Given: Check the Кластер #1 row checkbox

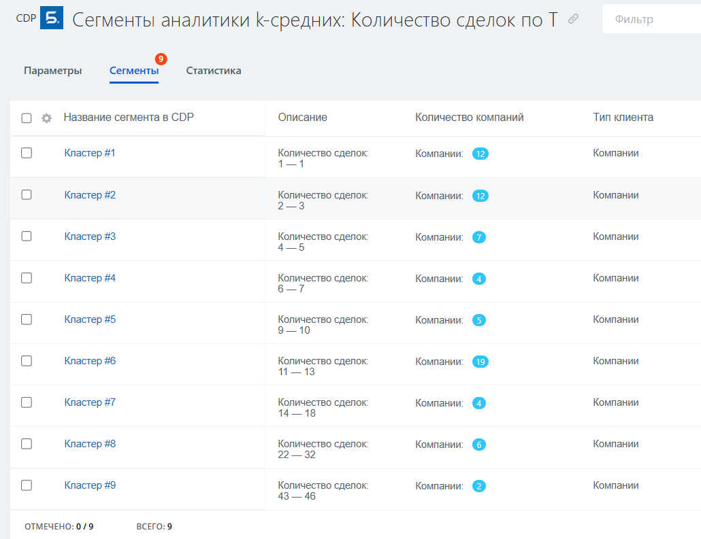Looking at the screenshot, I should [27, 153].
